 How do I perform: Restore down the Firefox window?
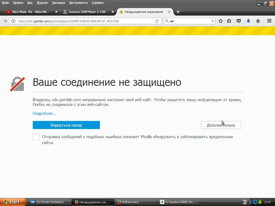coord(265,3)
